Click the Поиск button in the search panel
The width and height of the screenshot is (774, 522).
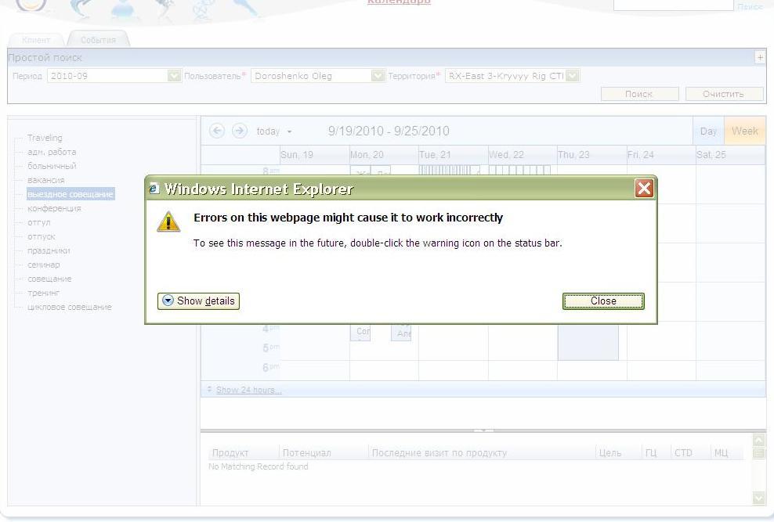pyautogui.click(x=640, y=94)
